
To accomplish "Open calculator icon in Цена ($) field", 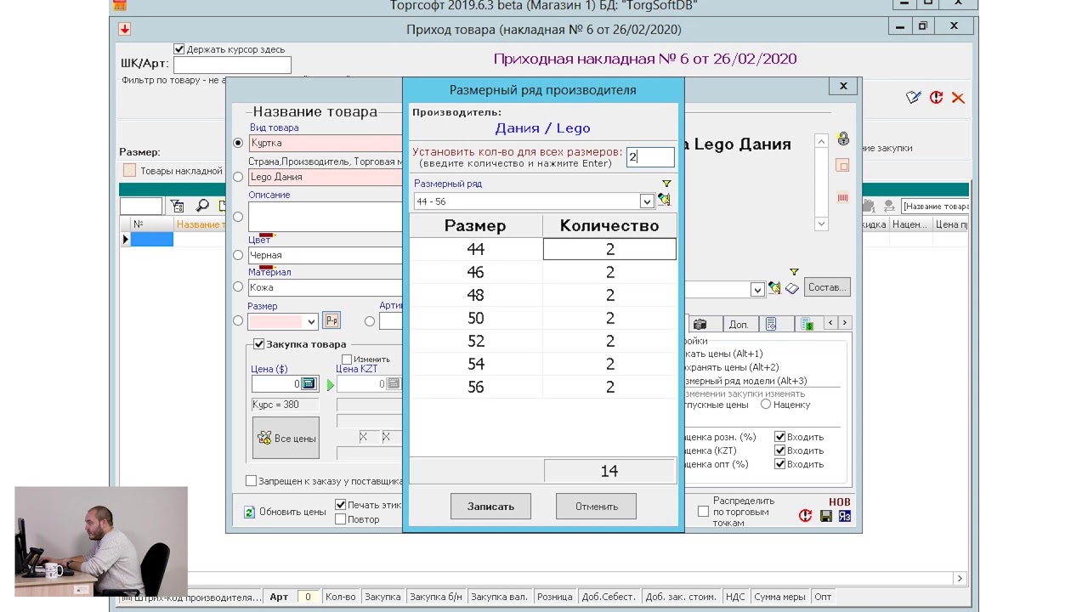I will tap(309, 384).
